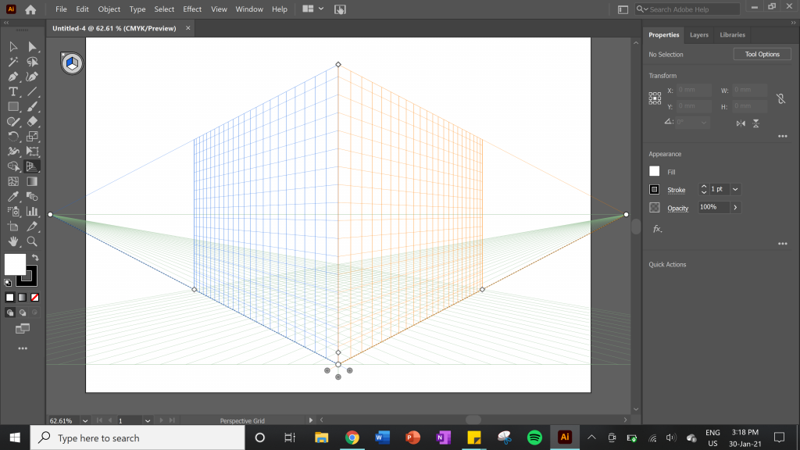Screen dimensions: 800x450
Task: Select the Shape Builder tool
Action: tap(13, 167)
